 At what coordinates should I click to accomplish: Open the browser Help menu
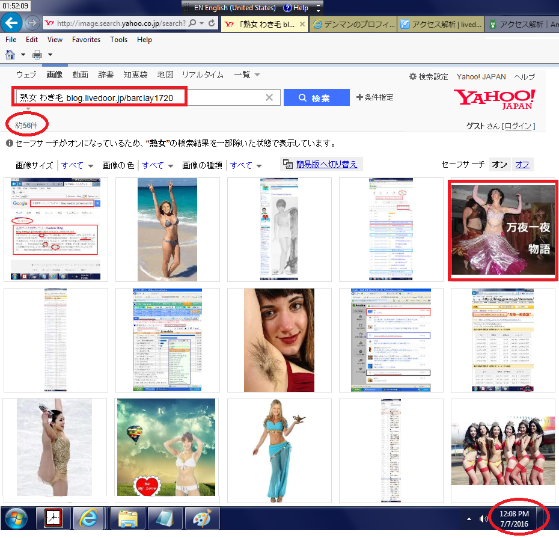point(144,40)
